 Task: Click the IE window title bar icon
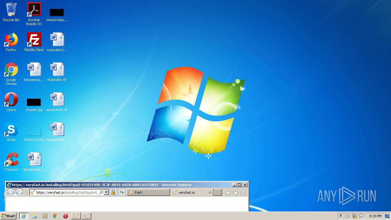click(x=9, y=185)
